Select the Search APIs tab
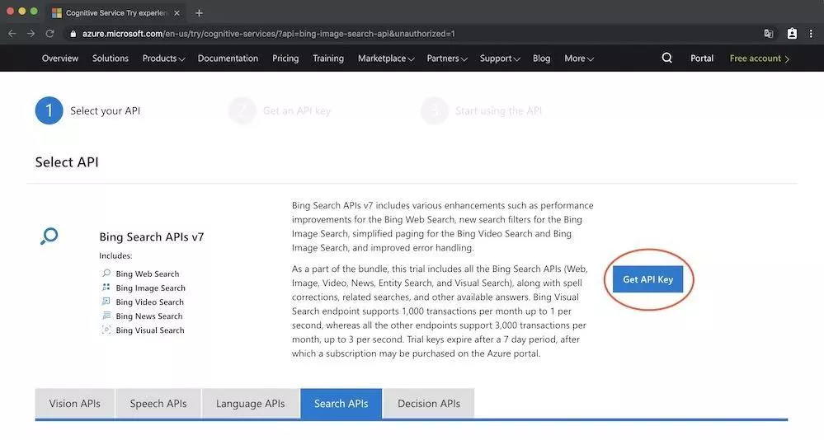The width and height of the screenshot is (824, 440). coord(341,403)
